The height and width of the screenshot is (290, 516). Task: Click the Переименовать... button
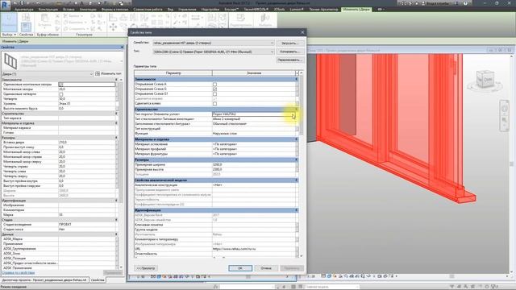[x=289, y=60]
